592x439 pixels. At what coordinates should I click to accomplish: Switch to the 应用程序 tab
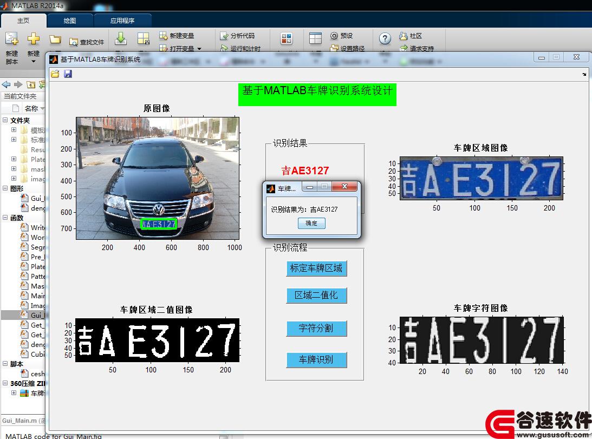pyautogui.click(x=122, y=21)
